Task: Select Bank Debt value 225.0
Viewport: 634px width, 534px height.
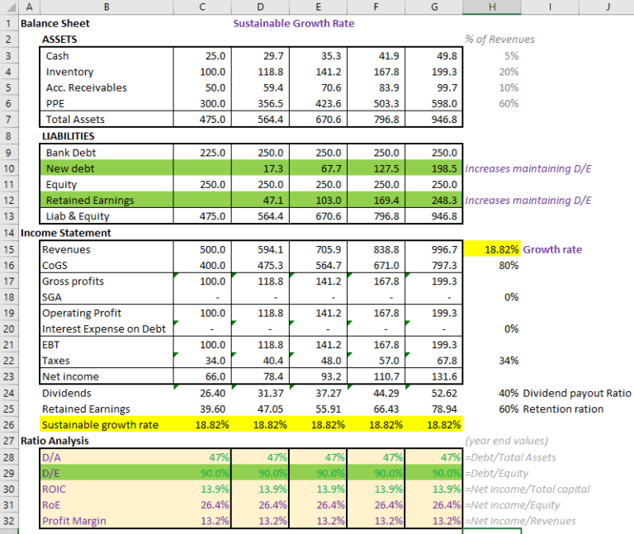Action: tap(202, 153)
